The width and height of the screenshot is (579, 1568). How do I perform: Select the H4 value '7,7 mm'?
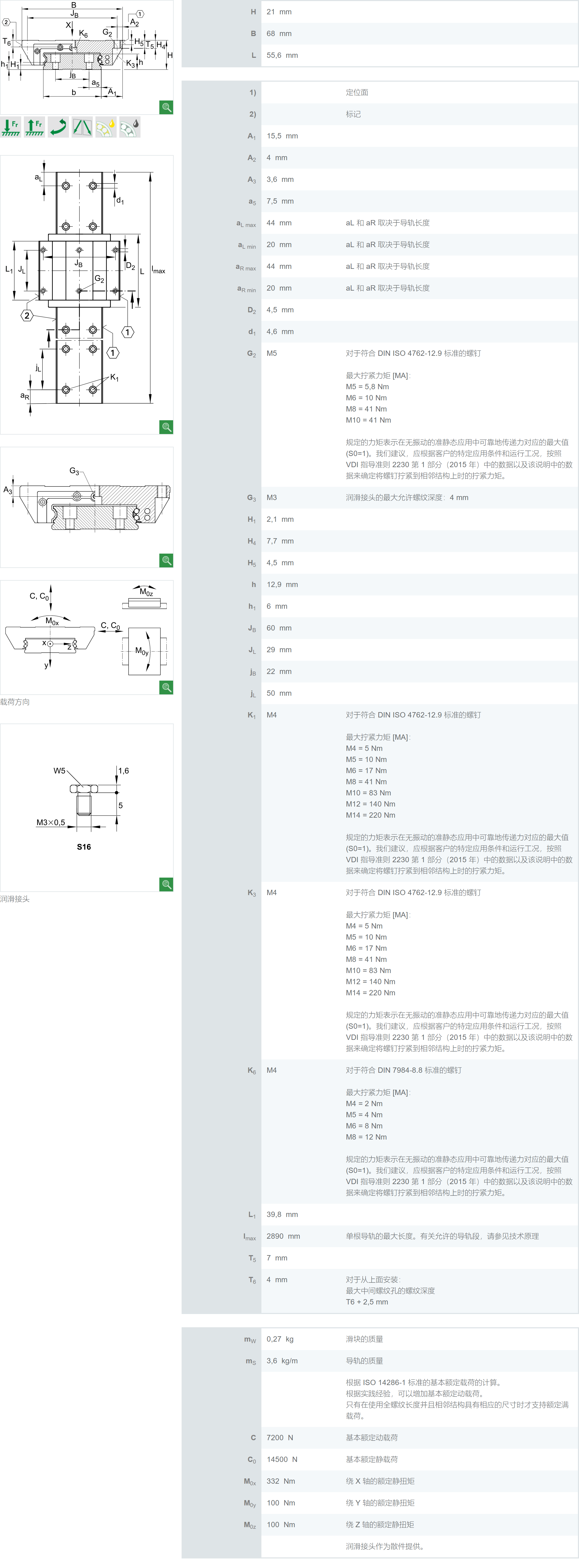[x=280, y=541]
